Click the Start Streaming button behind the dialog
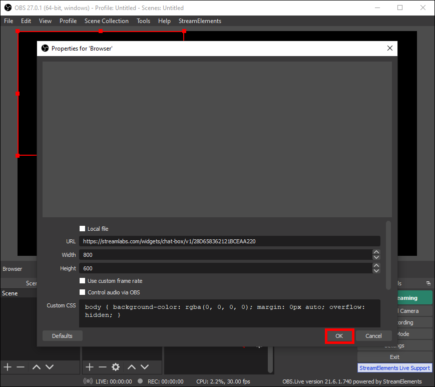Screen dimensions: 435x387 414,298
